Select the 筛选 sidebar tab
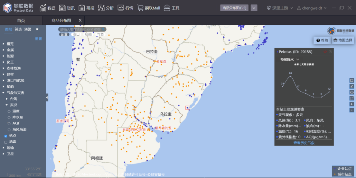Image resolution: width=356 pixels, height=178 pixels. point(18,29)
